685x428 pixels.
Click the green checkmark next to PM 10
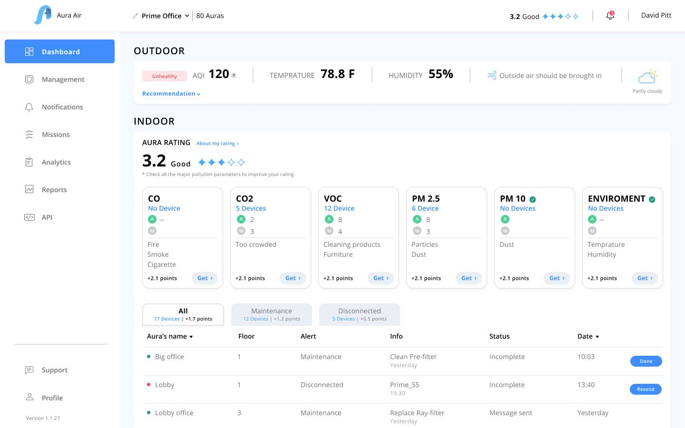click(x=533, y=199)
